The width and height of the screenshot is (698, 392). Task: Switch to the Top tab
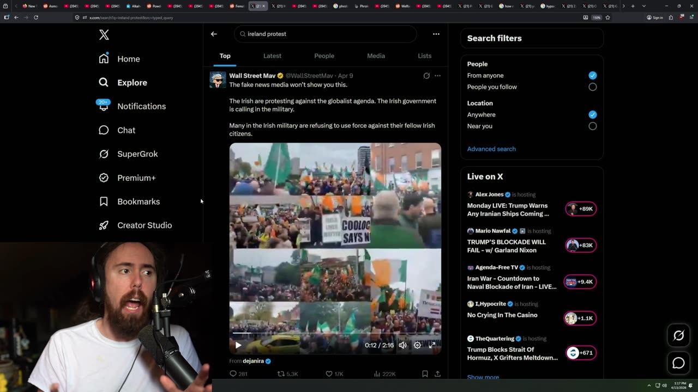[x=225, y=56]
